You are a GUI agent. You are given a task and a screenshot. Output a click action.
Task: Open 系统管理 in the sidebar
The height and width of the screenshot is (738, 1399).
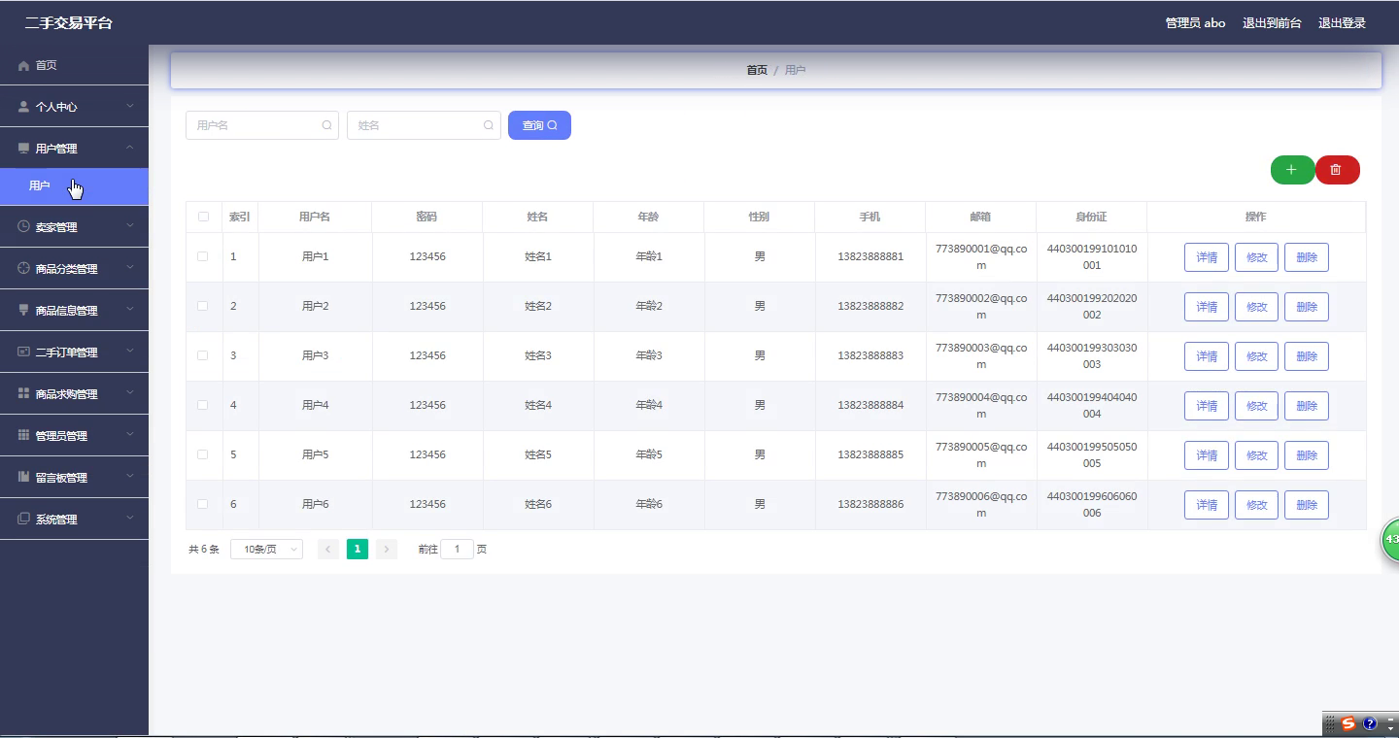(x=74, y=519)
